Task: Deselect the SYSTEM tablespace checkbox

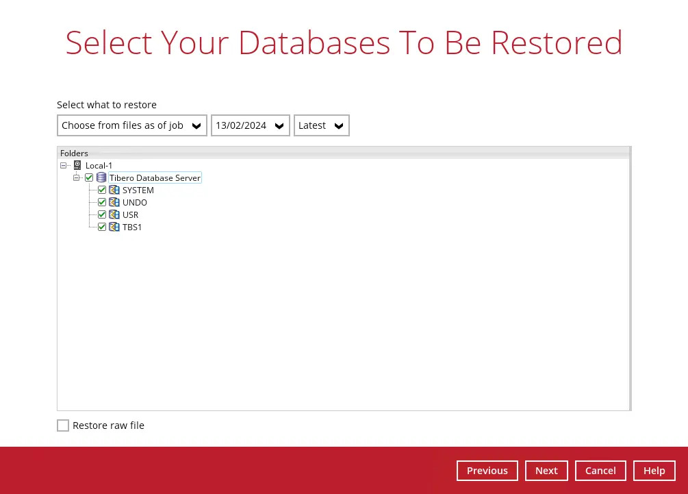Action: tap(102, 190)
